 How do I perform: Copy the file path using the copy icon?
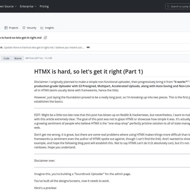click(x=46, y=38)
